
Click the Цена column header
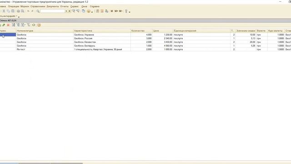point(163,31)
